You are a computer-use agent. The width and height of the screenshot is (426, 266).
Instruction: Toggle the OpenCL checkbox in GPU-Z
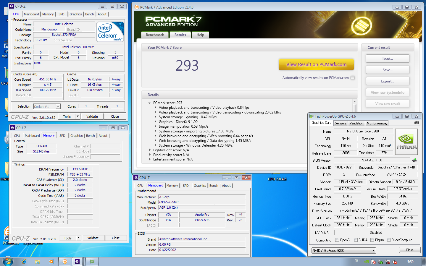[337, 240]
